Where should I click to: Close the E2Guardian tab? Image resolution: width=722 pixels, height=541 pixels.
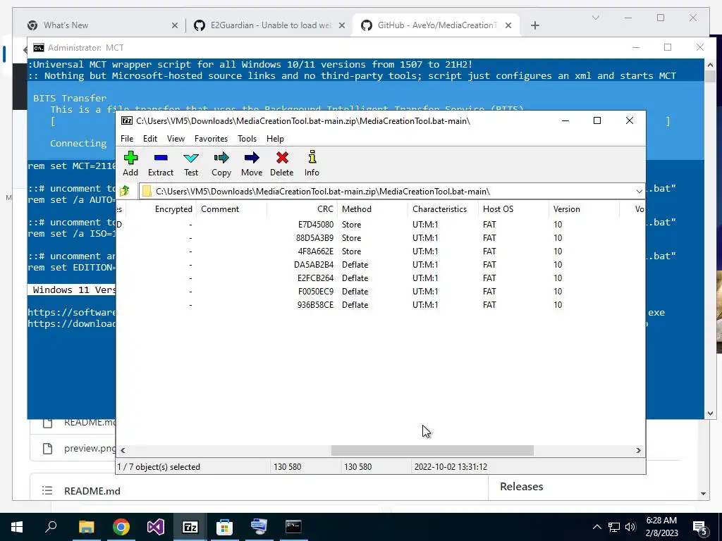(342, 25)
